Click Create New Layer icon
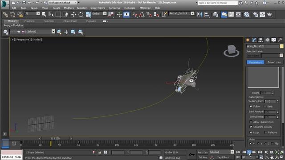 click(59, 32)
